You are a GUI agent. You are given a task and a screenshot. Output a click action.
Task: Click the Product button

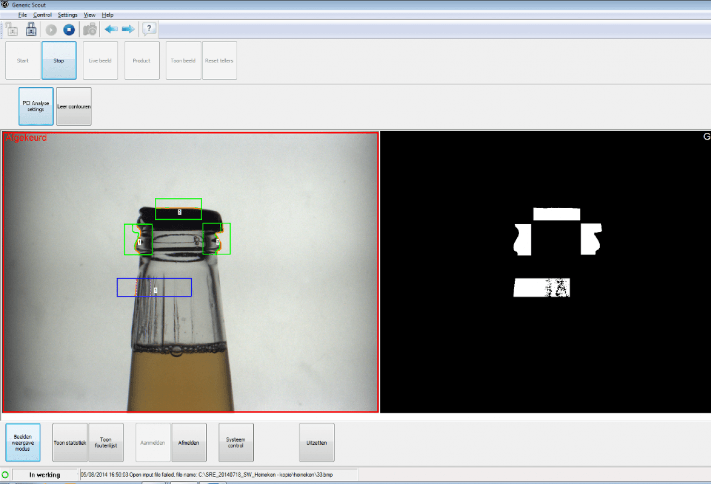pos(142,61)
